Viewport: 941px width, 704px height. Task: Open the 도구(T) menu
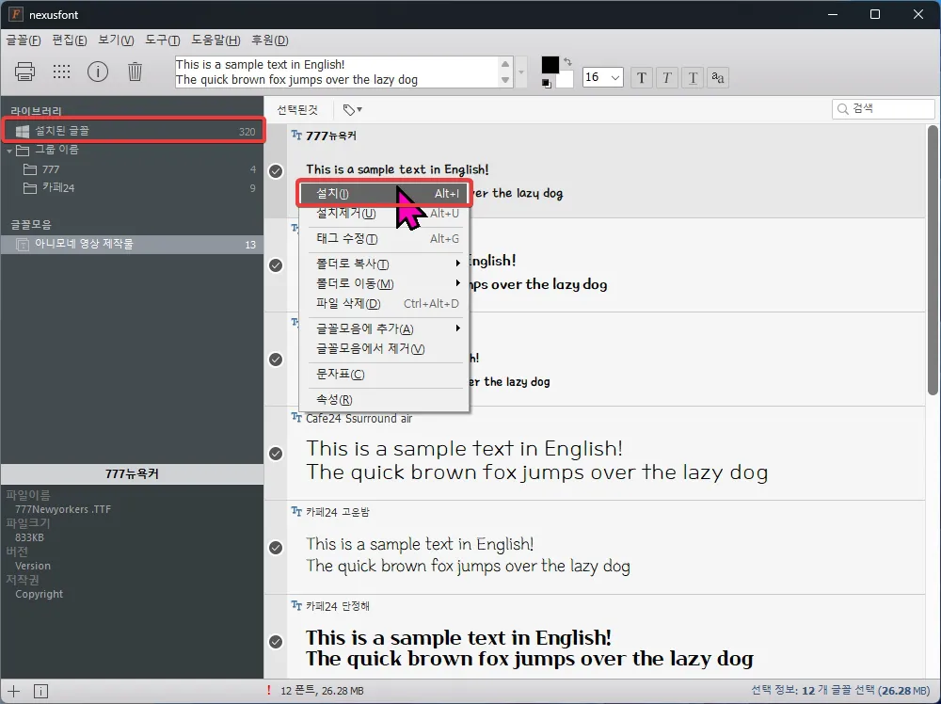(x=162, y=40)
